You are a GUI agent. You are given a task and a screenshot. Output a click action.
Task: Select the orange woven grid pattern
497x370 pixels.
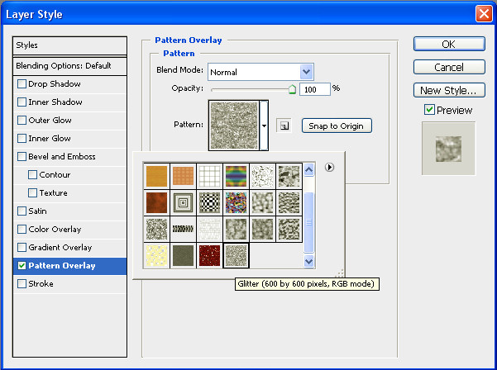(183, 176)
